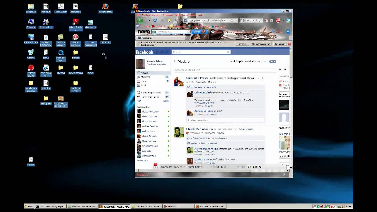377x212 pixels.
Task: Open Messaggi in Facebook sidebar
Action: point(145,77)
